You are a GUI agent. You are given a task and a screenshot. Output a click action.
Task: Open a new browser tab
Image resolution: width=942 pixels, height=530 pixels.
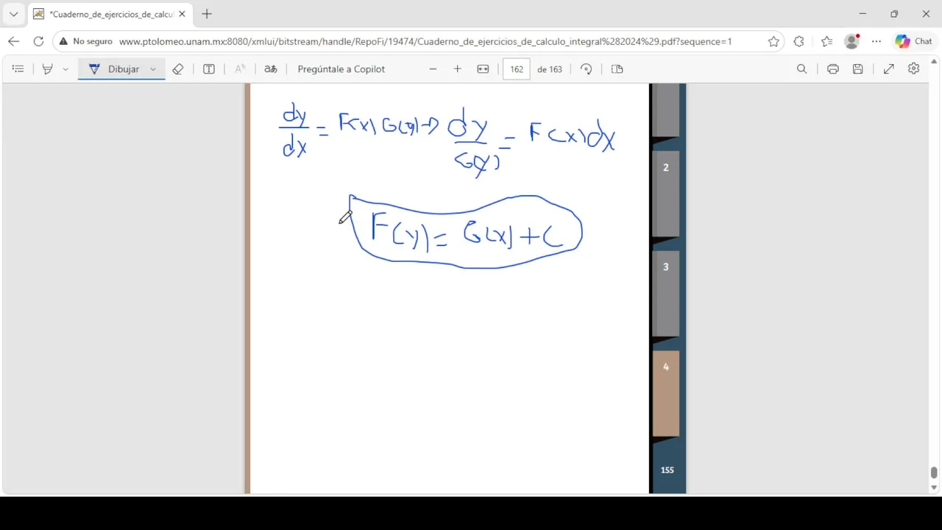pos(207,14)
